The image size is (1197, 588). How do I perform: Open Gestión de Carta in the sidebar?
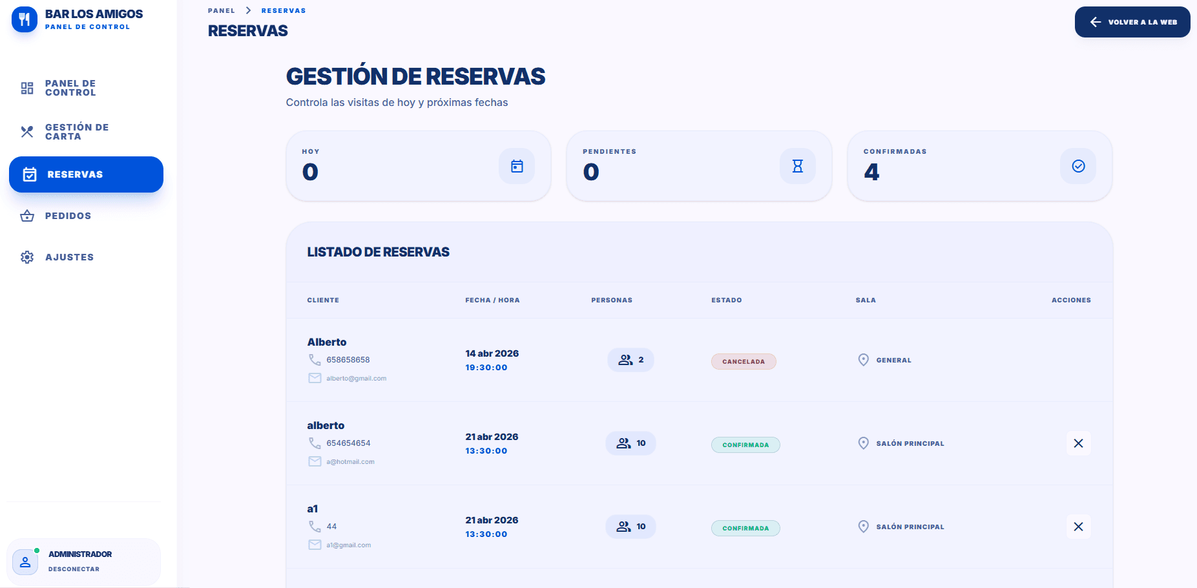point(86,132)
